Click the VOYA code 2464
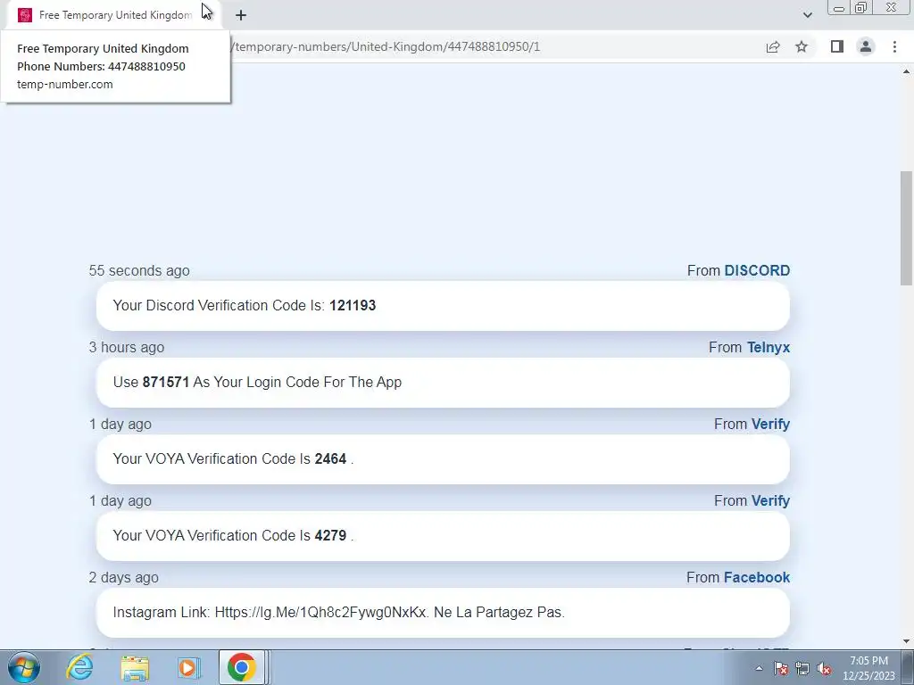The width and height of the screenshot is (914, 685). [x=330, y=459]
